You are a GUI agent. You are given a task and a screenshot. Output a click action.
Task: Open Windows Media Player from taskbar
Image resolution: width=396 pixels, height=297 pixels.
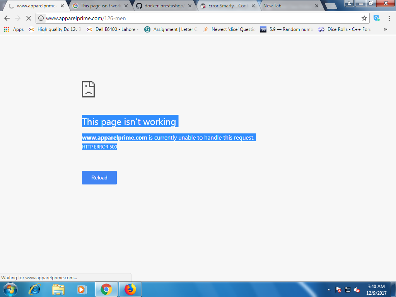[82, 289]
